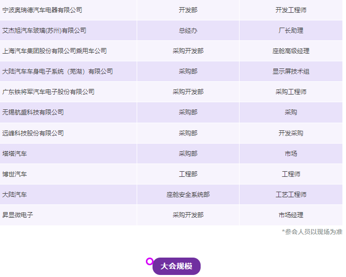This screenshot has height=277, width=346.
Task: Click 开发工程师 job title cell
Action: click(291, 10)
